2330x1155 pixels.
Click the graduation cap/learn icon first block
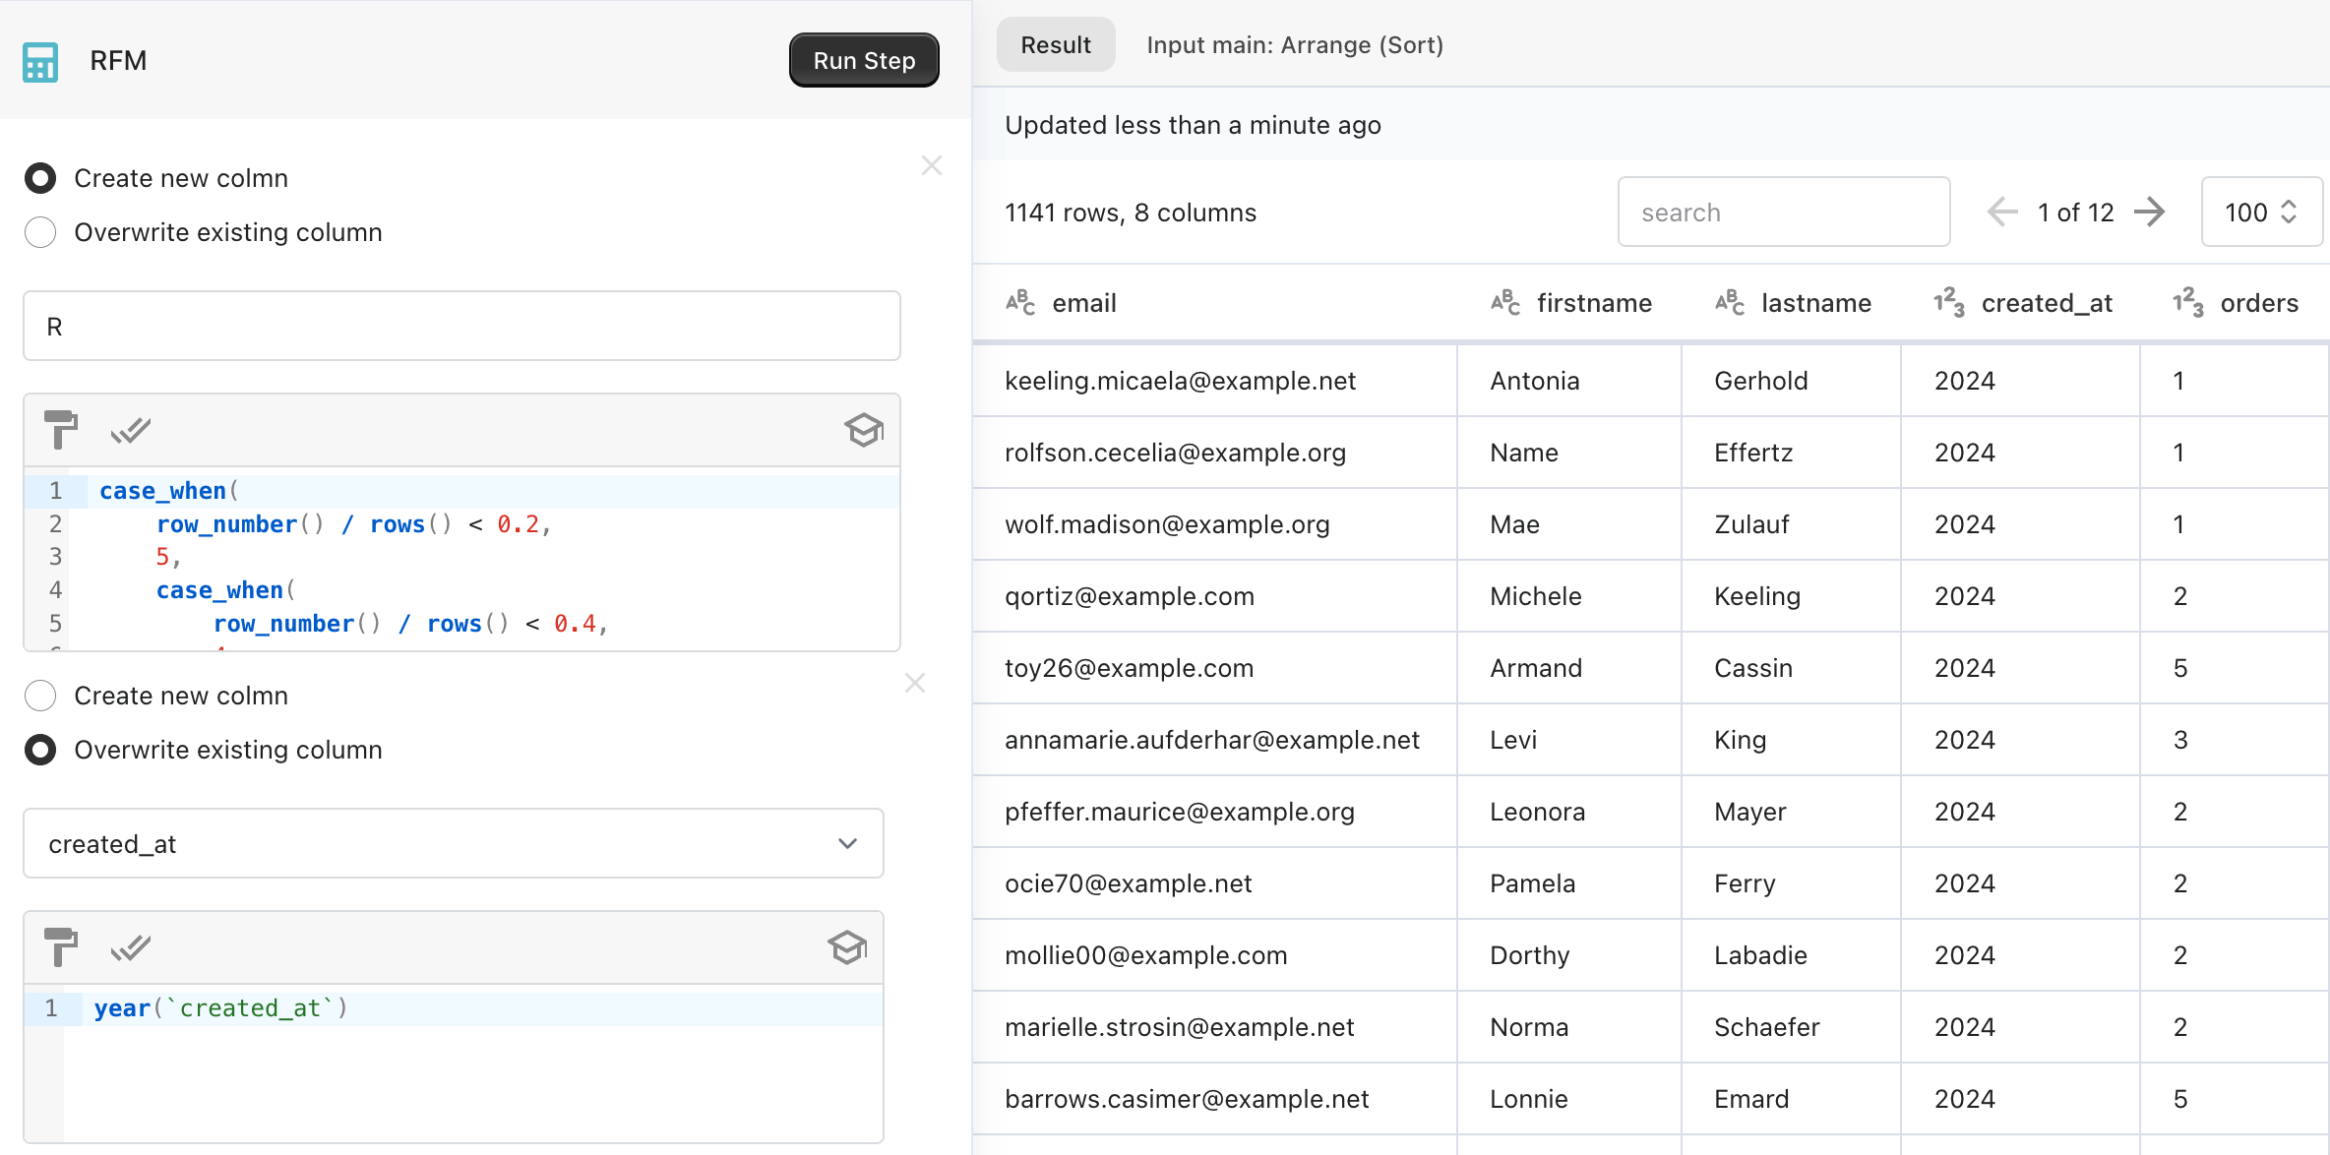coord(863,433)
